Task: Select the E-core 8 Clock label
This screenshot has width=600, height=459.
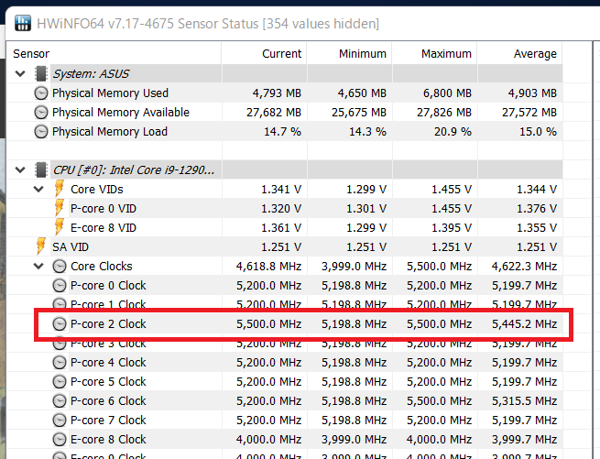Action: [108, 439]
